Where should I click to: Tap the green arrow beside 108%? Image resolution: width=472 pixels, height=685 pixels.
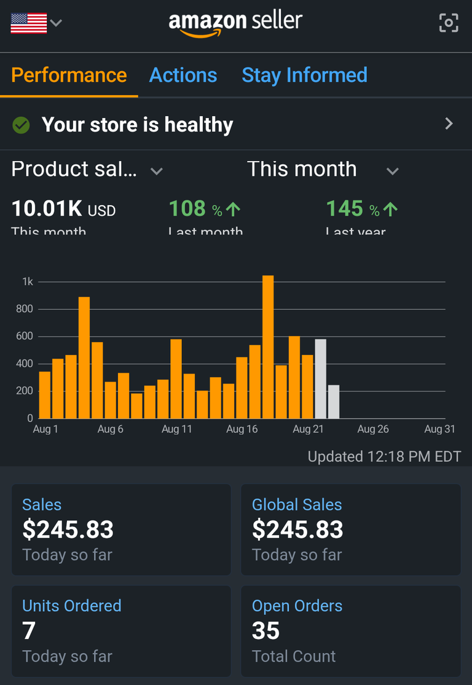tap(233, 209)
